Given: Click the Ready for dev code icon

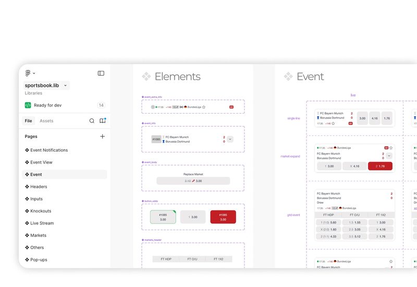Looking at the screenshot, I should click(x=28, y=105).
